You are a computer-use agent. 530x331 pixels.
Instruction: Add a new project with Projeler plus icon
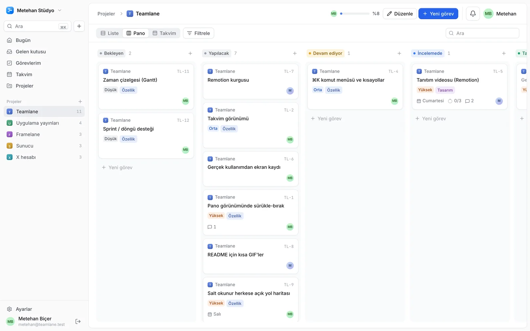point(80,102)
